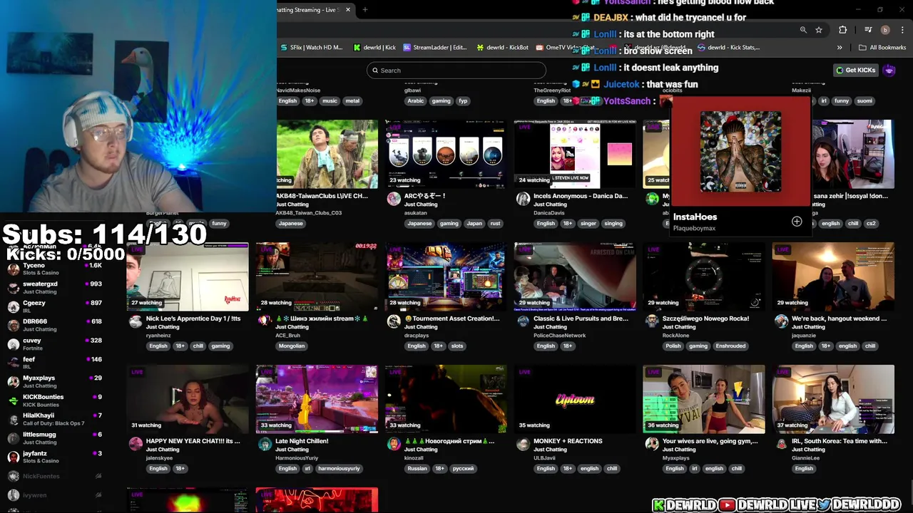Viewport: 913px width, 513px height.
Task: Open the Classic & Live Pursuits stream title
Action: coord(581,318)
